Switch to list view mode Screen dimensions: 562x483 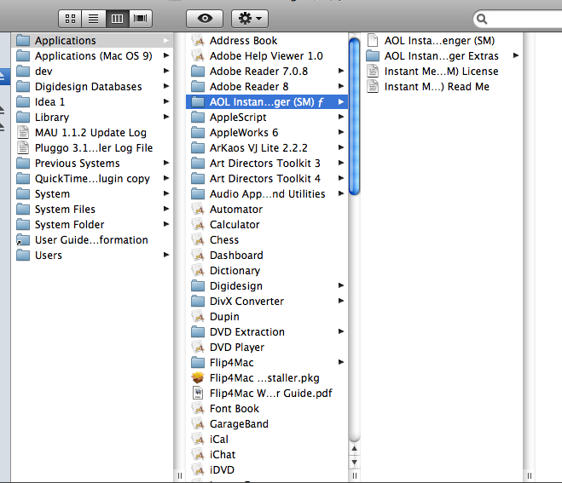(x=94, y=18)
